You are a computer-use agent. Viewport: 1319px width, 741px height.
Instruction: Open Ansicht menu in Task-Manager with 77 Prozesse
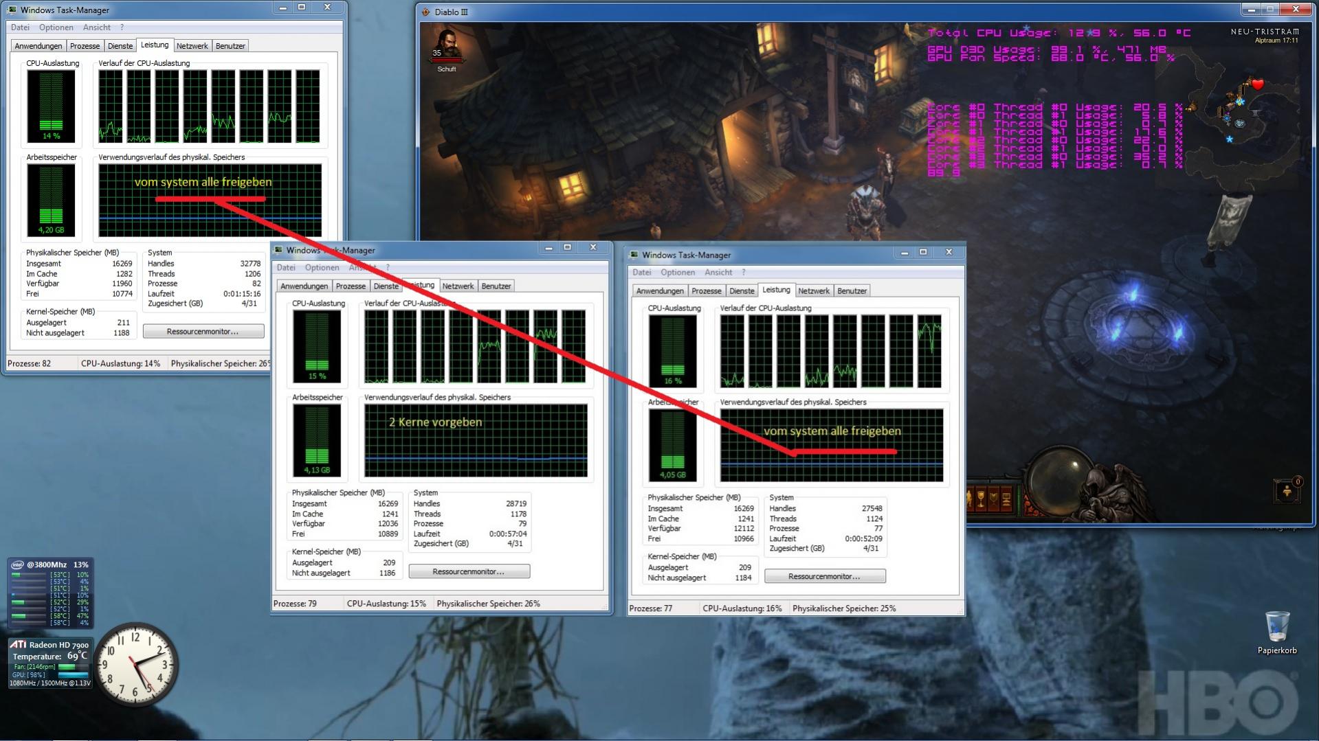[x=718, y=273]
